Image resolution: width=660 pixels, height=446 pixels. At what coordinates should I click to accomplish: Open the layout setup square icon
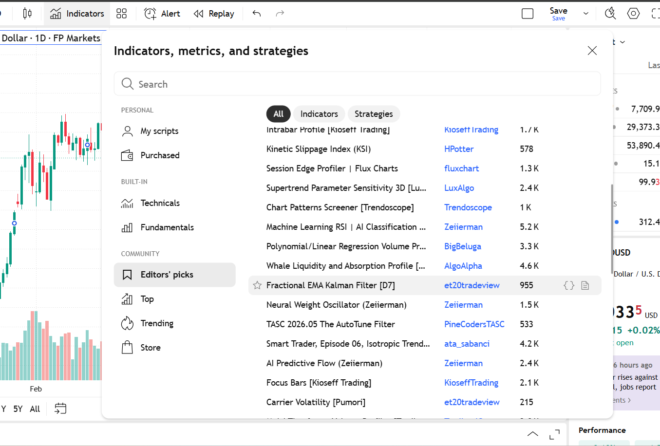528,14
